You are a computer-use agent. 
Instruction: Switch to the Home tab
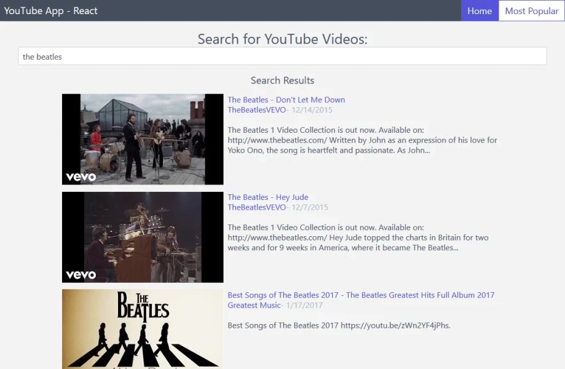click(480, 10)
